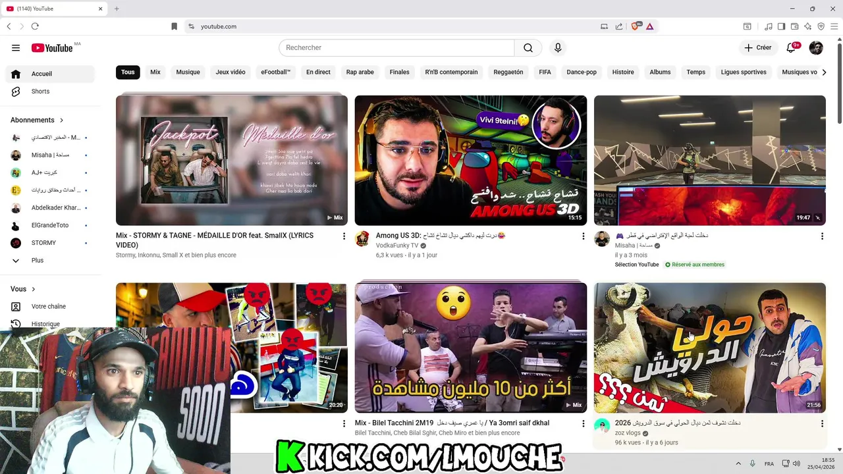Image resolution: width=843 pixels, height=474 pixels.
Task: Click the bookmark icon left of the URL
Action: pos(174,26)
